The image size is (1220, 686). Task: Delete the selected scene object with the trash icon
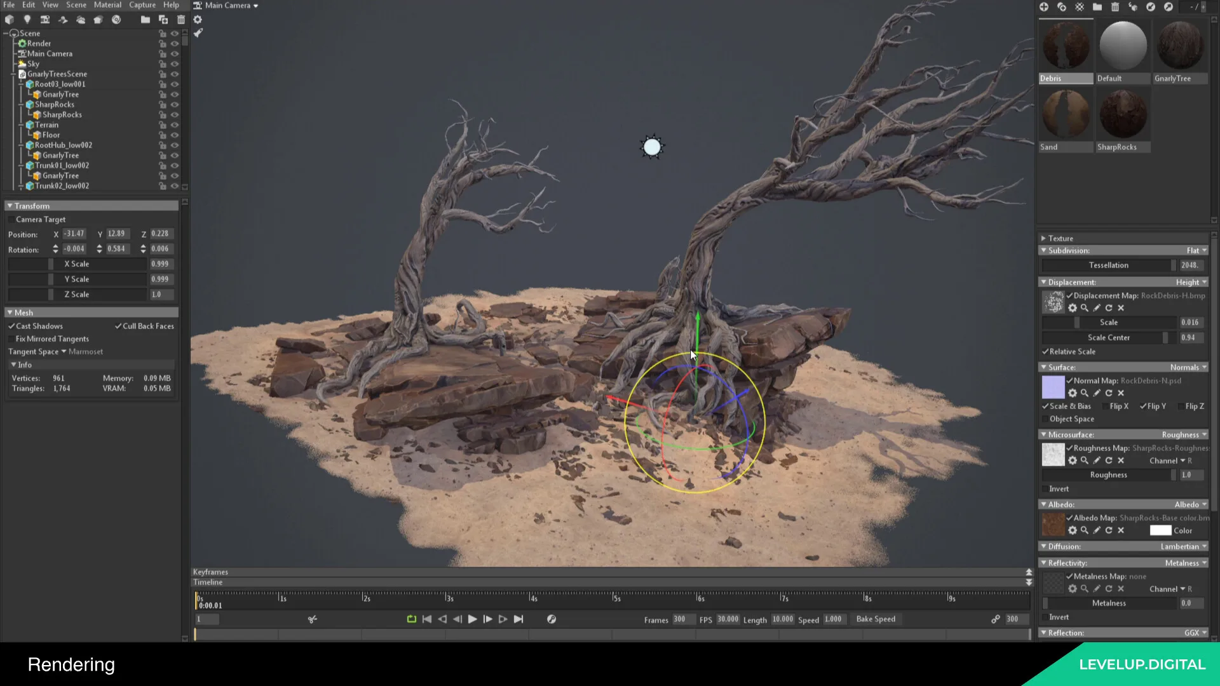pyautogui.click(x=181, y=20)
